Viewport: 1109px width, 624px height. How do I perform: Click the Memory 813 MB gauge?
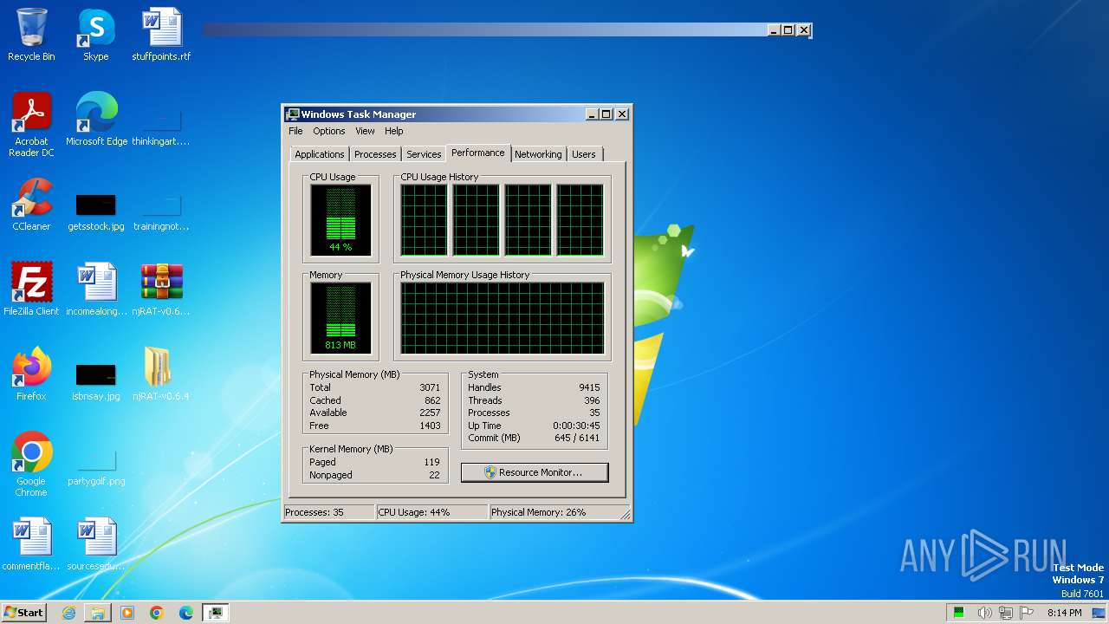340,318
